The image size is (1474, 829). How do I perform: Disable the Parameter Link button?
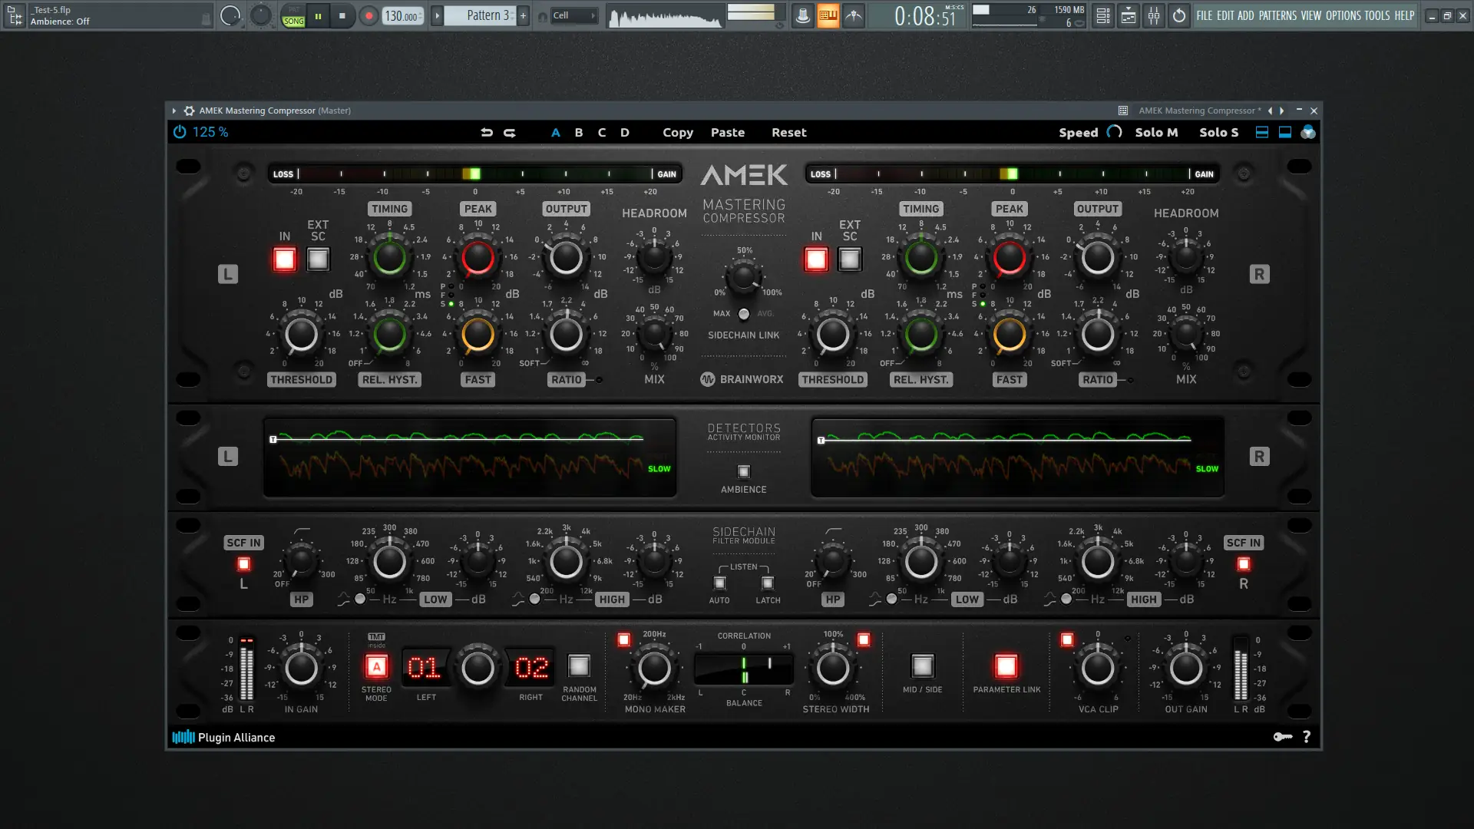click(x=1006, y=666)
